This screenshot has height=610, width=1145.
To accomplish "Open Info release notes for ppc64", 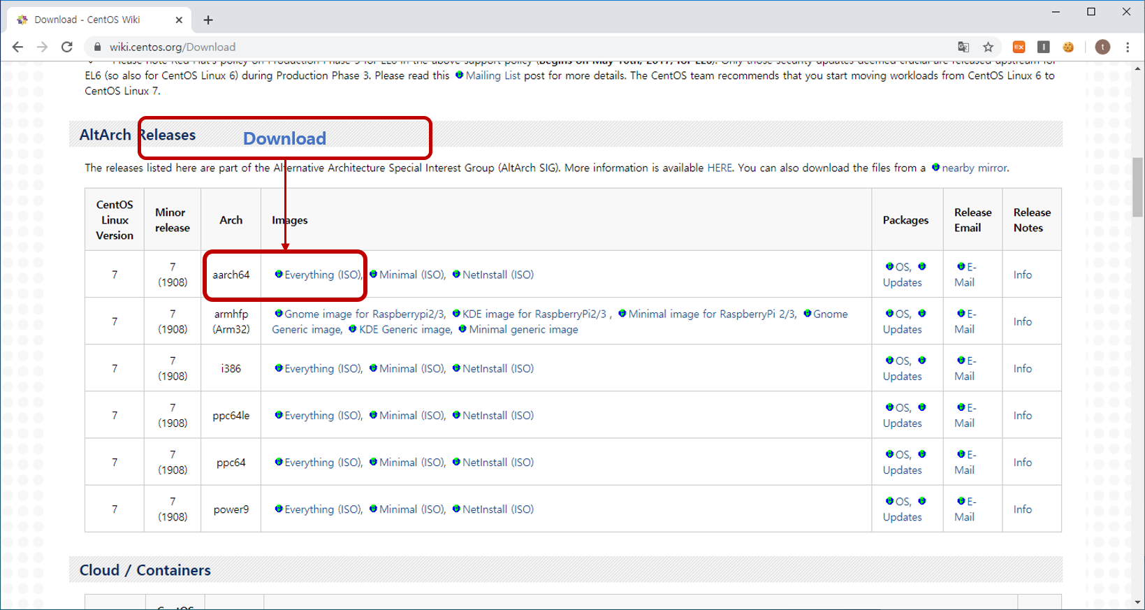I will click(1023, 462).
